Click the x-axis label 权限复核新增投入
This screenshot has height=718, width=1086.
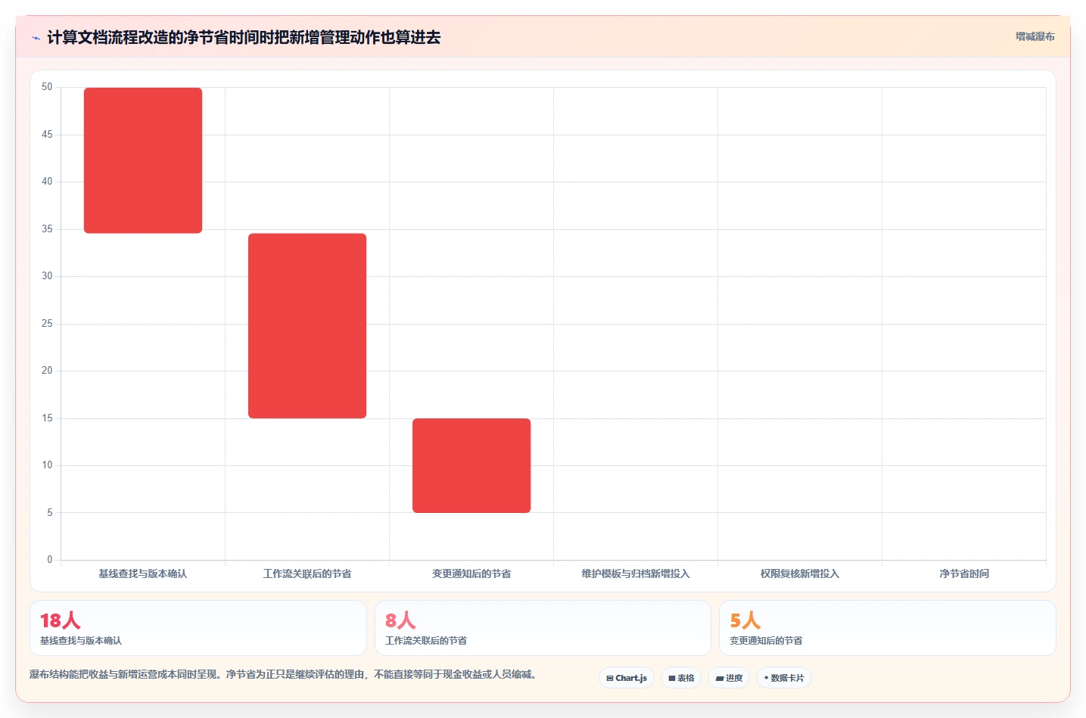point(800,573)
